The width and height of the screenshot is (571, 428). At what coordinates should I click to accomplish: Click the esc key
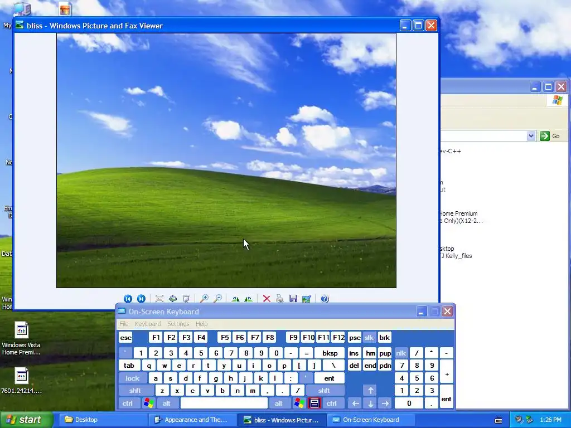pyautogui.click(x=125, y=338)
